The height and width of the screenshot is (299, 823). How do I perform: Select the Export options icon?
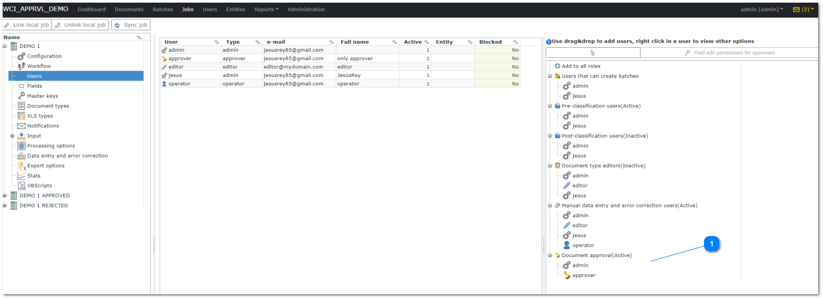[x=22, y=166]
